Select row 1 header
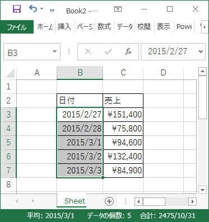The height and width of the screenshot is (222, 209). (x=8, y=87)
